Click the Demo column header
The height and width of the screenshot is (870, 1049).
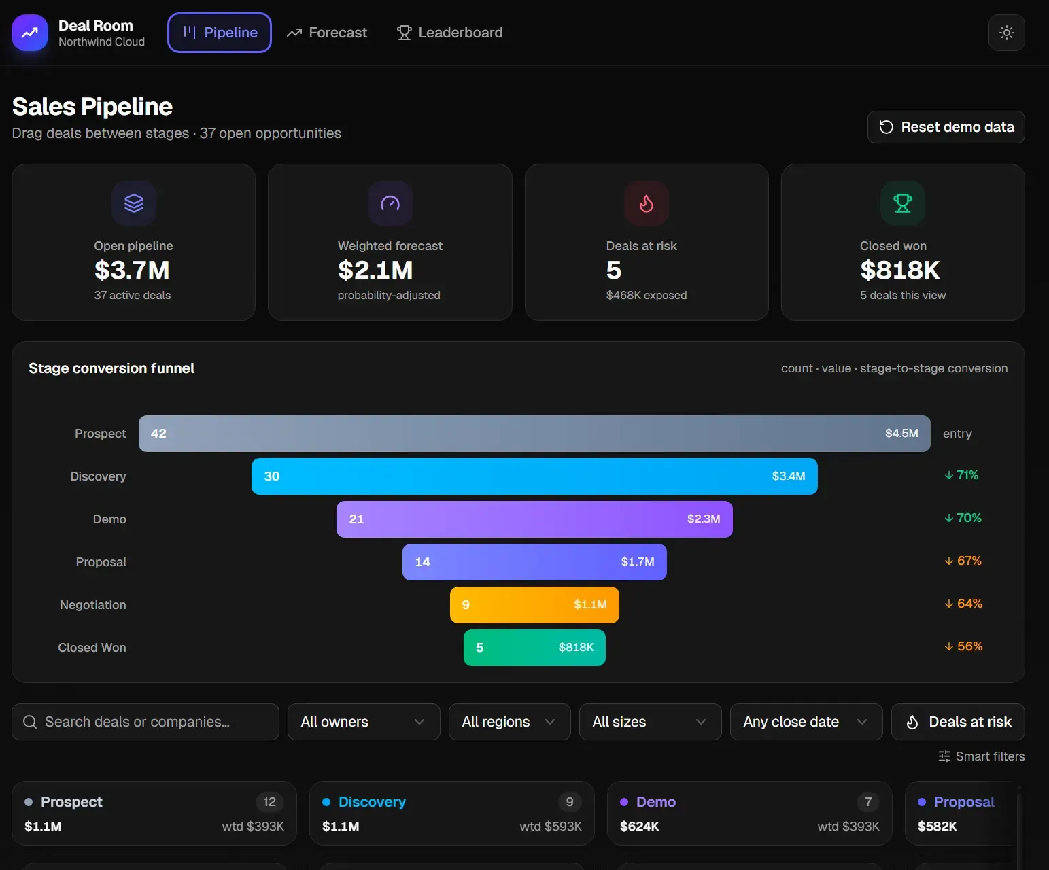[750, 813]
